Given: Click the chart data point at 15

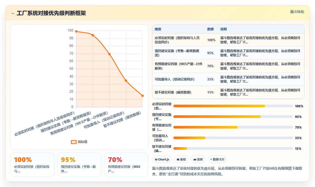Looking at the screenshot, I should click(x=142, y=96).
